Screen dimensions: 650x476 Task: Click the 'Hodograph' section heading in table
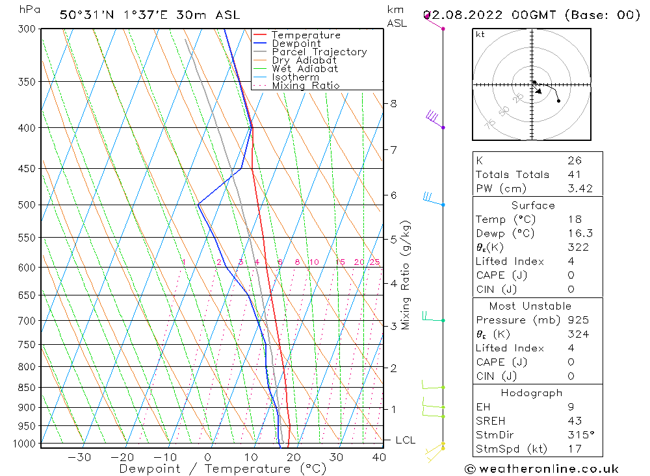coord(532,393)
